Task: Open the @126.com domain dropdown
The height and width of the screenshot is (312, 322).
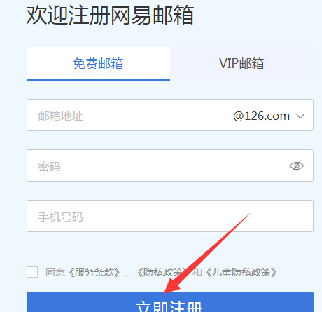Action: [x=269, y=116]
